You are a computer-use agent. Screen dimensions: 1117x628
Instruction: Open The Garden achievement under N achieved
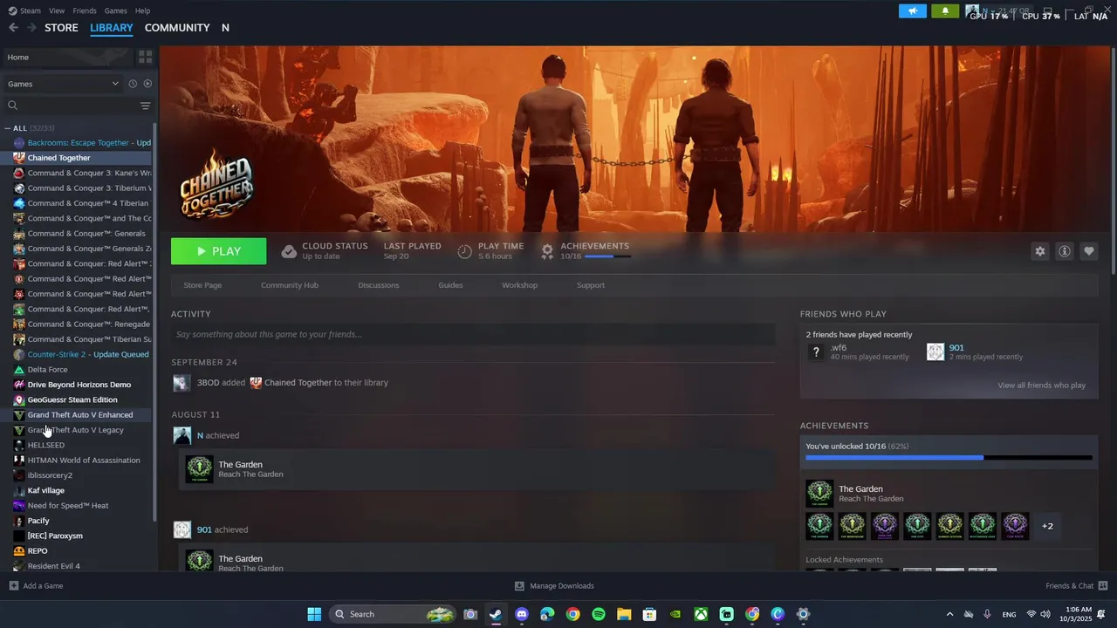[x=477, y=469]
